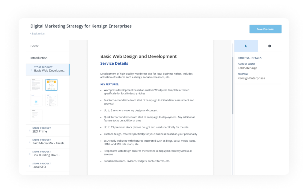Select the highlighted orange page thumbnail

click(51, 85)
